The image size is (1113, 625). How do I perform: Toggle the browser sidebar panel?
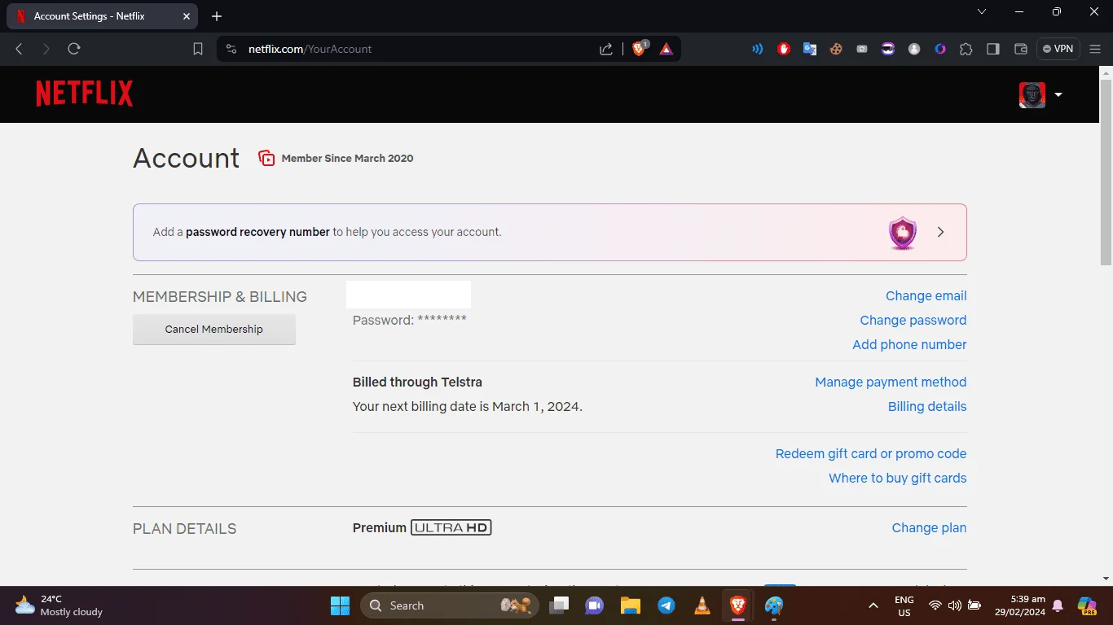coord(993,49)
